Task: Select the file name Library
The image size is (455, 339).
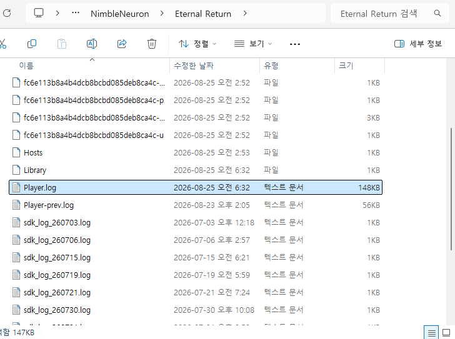Action: [35, 170]
